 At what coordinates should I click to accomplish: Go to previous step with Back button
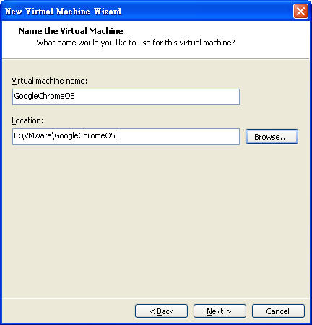pos(161,311)
